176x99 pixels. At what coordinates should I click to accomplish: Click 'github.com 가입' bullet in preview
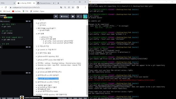[x=46, y=37]
